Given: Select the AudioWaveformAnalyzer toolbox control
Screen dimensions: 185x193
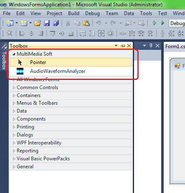Looking at the screenshot, I should 71,71.
